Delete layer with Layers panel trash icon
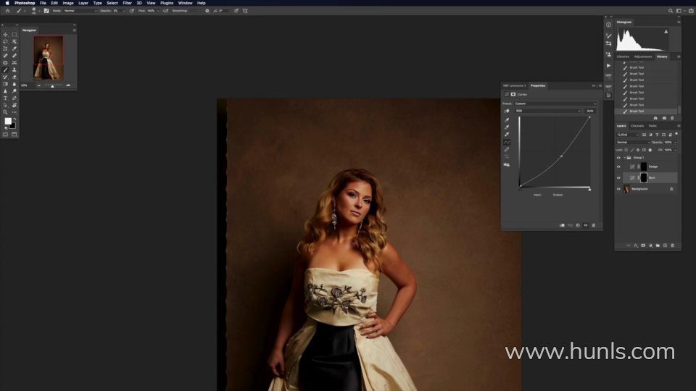The image size is (696, 391). [x=673, y=245]
